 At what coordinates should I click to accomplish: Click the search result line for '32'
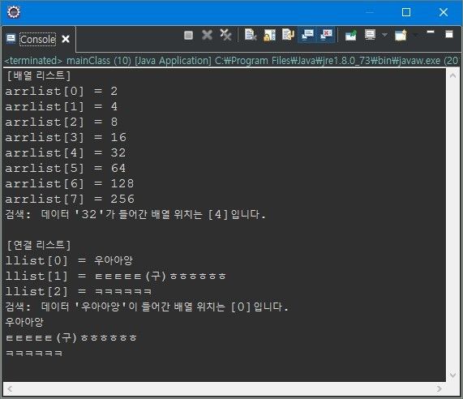coord(135,214)
